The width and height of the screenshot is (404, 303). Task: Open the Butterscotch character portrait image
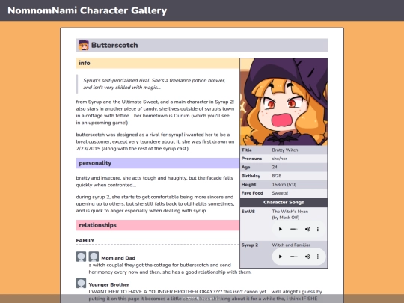click(284, 102)
